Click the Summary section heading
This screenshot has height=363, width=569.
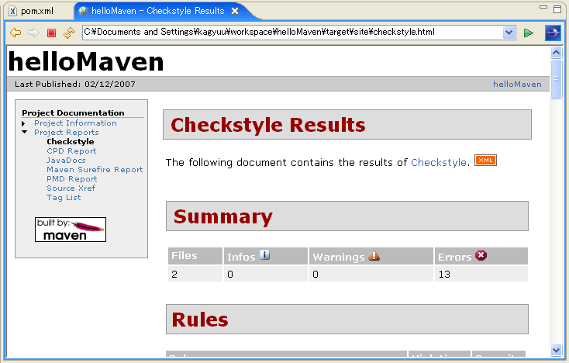coord(222,216)
